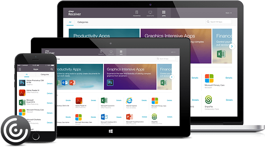This screenshot has width=265, height=147.
Task: Advance the tablet banner carousel with the next arrow
Action: click(172, 77)
